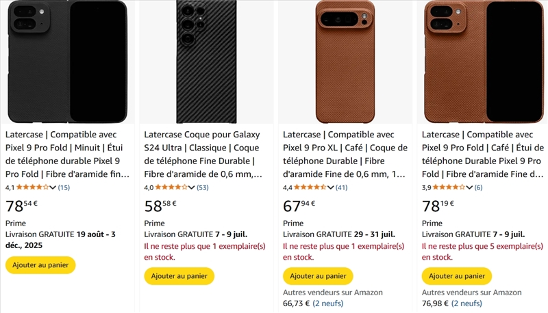Add the 67,94 € Pixel 9 Pro XL case to cart
The width and height of the screenshot is (548, 313).
(318, 276)
